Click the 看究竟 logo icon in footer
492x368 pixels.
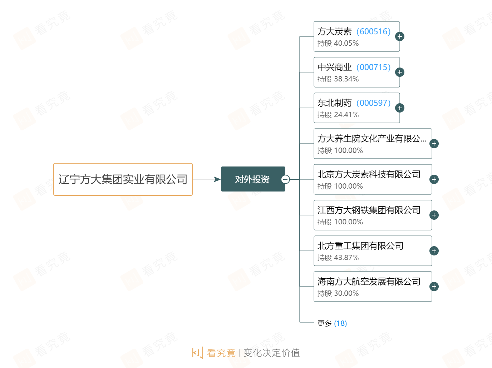click(x=197, y=353)
